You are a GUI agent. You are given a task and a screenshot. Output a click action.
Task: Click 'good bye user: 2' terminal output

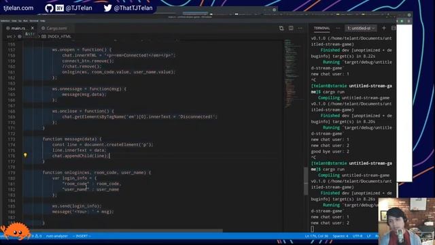330,151
